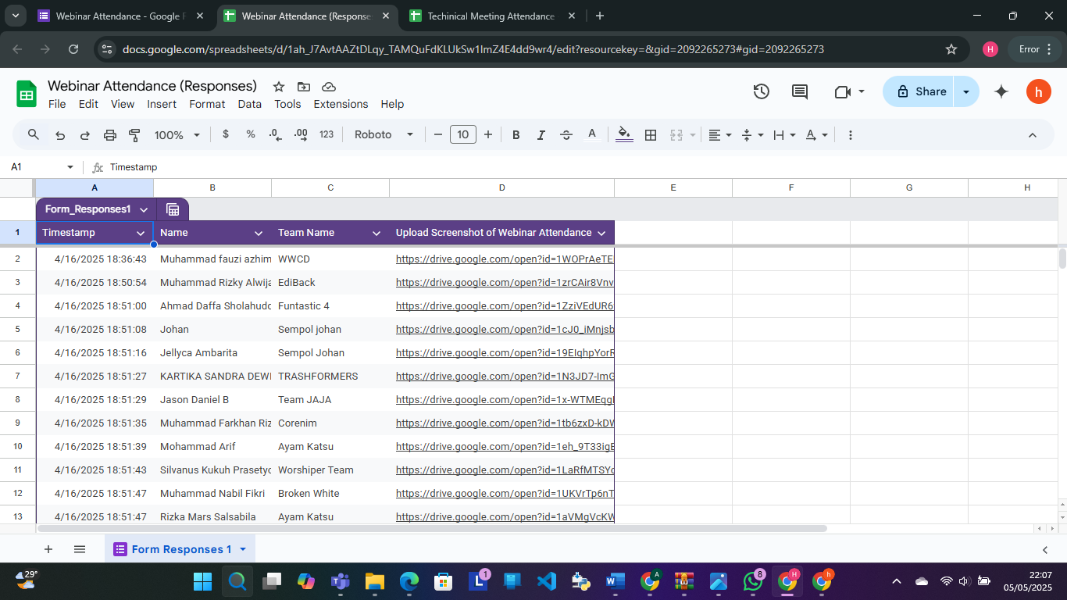Decrease decimal places
Image resolution: width=1067 pixels, height=600 pixels.
(275, 134)
